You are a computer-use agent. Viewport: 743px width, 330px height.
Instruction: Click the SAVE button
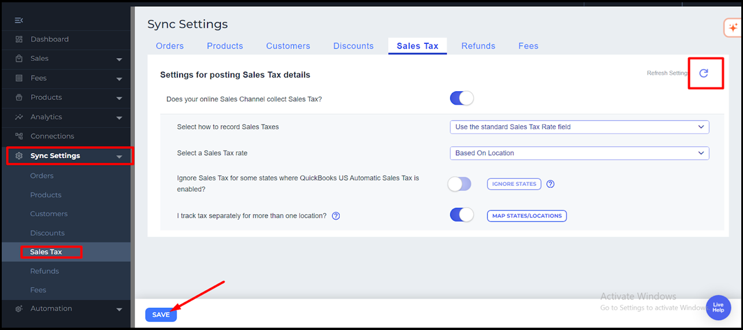[x=161, y=314]
